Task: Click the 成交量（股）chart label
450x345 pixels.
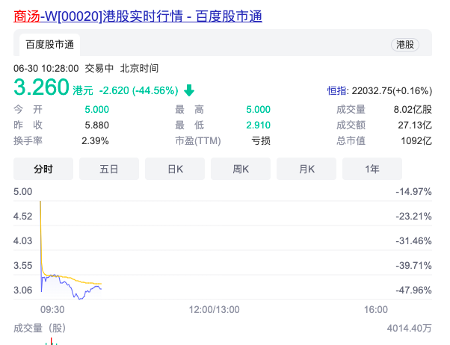Action: 40,328
